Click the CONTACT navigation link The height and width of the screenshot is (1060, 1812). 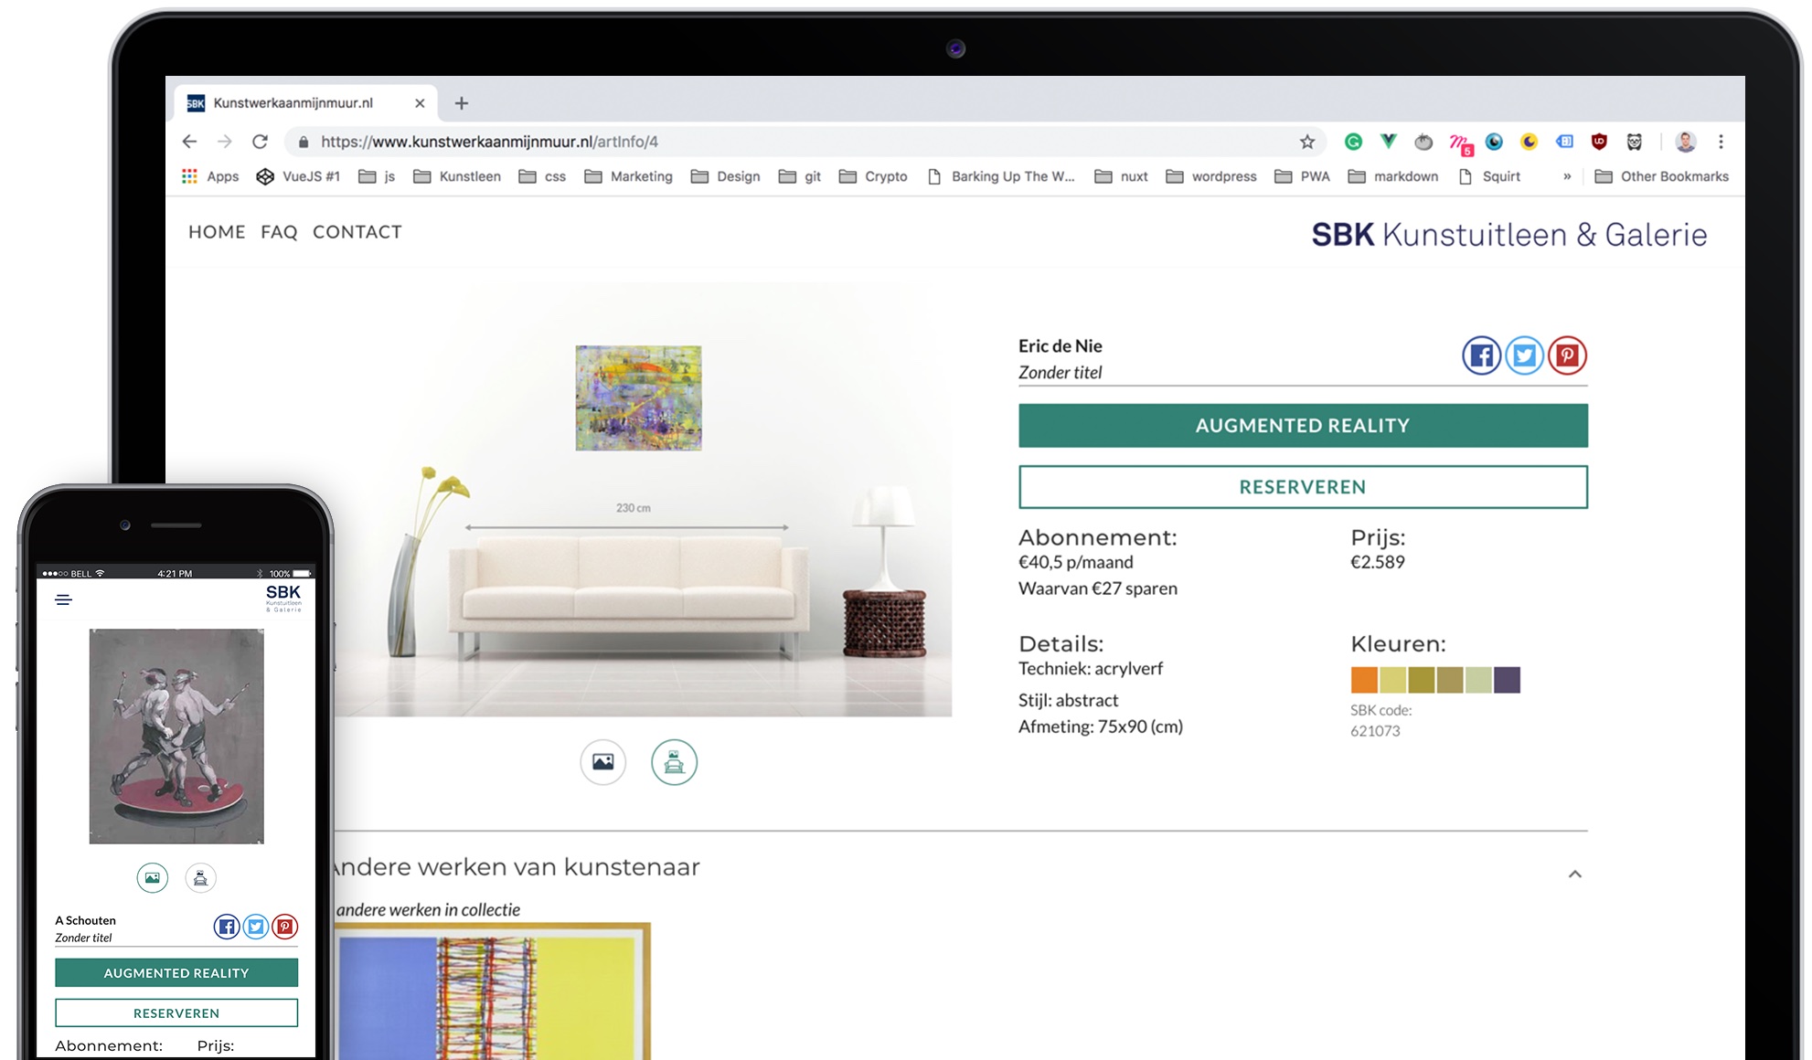pyautogui.click(x=357, y=231)
